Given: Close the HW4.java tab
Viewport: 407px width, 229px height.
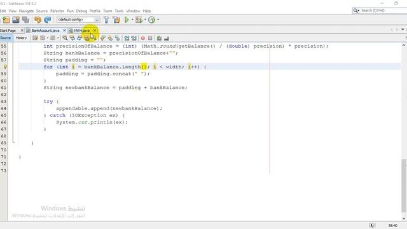Looking at the screenshot, I should [x=95, y=31].
